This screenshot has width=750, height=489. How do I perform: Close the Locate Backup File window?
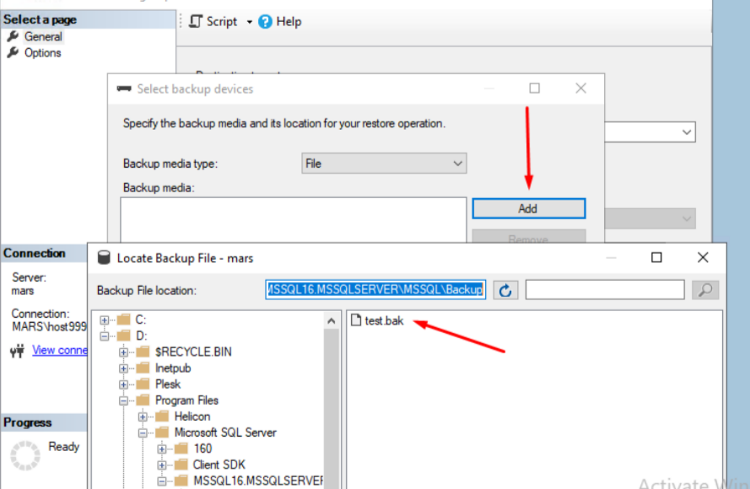703,258
